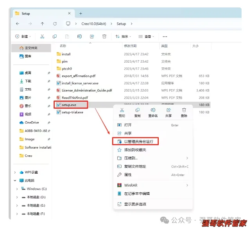Viewport: 249px width, 230px height.
Task: Expand WPS云盘 tree node
Action: point(15,172)
